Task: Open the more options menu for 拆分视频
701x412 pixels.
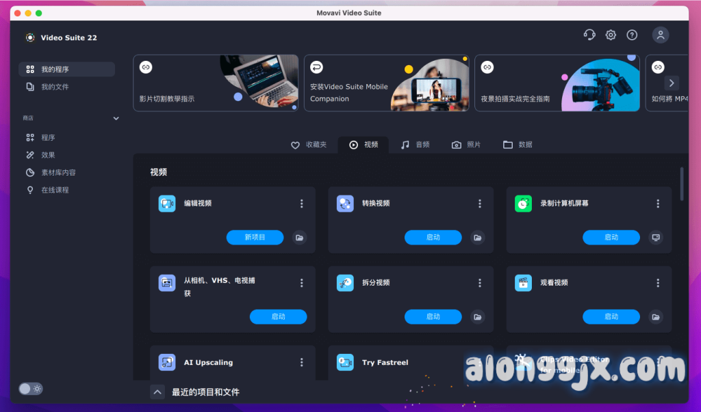Action: (480, 283)
